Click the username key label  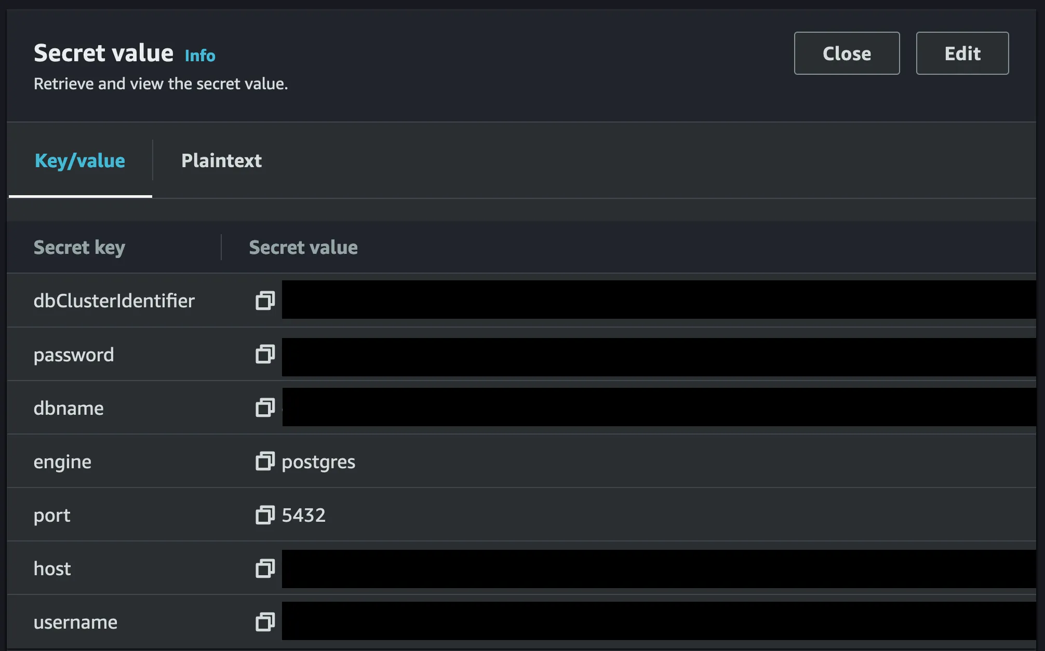[75, 622]
